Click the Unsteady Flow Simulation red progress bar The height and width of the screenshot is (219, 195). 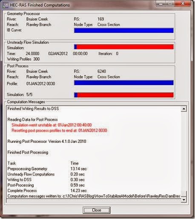tap(124, 47)
